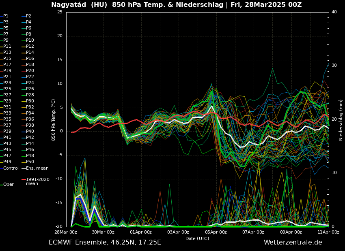The height and width of the screenshot is (251, 345).
Task: Select the 1991-2020 mean legend entry
Action: (37, 181)
